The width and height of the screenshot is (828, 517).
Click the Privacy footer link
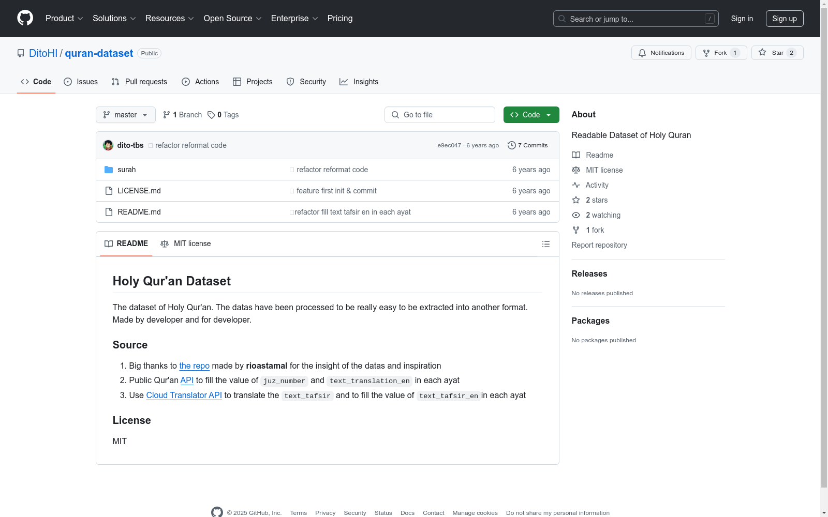[x=326, y=513]
